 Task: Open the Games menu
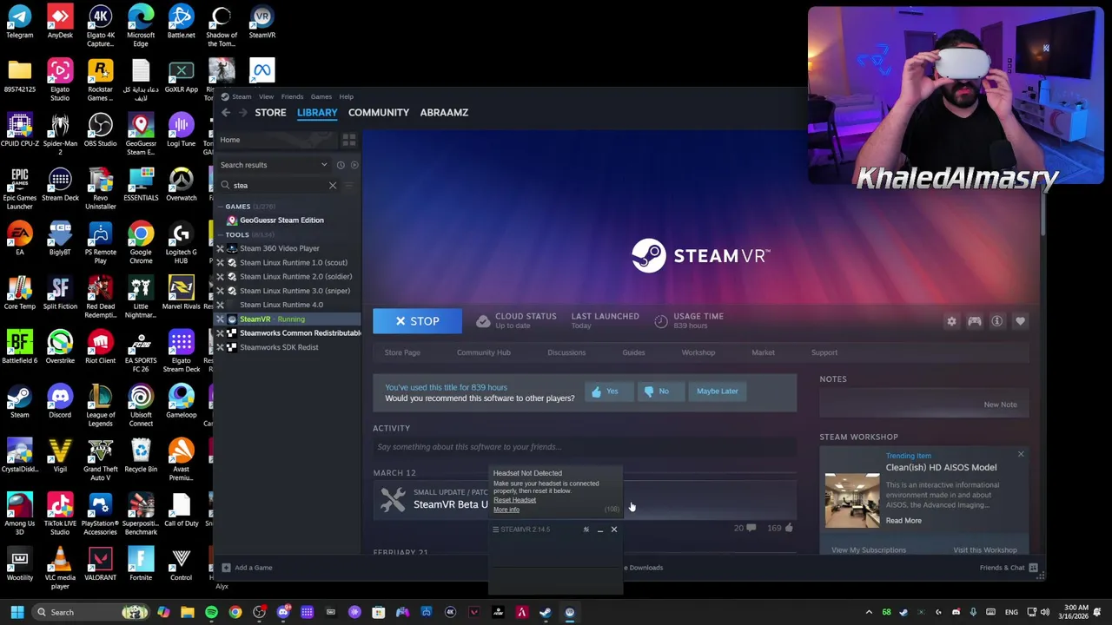click(321, 96)
